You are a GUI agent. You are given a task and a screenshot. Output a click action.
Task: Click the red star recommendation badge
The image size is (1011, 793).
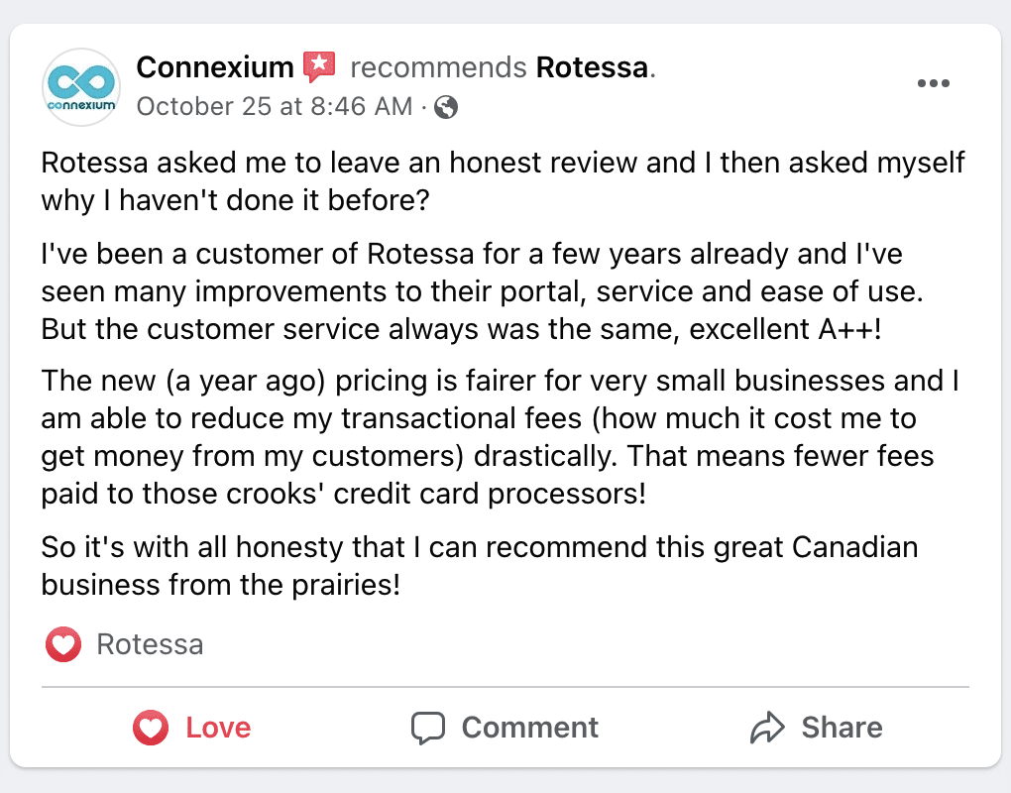pos(319,67)
